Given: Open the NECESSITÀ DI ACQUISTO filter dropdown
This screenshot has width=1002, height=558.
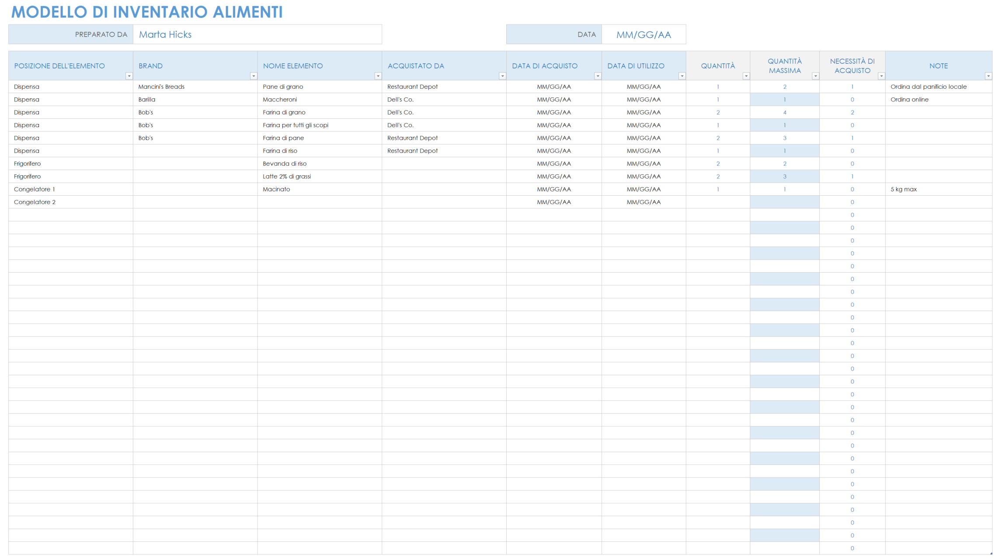Looking at the screenshot, I should [881, 76].
